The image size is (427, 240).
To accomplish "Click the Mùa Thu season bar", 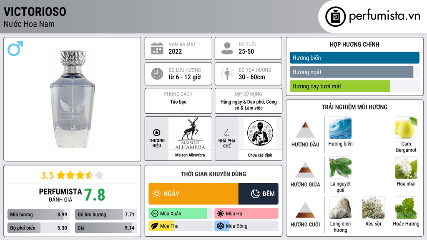I will (x=181, y=226).
